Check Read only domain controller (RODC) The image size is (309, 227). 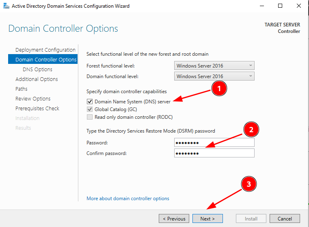coord(90,117)
